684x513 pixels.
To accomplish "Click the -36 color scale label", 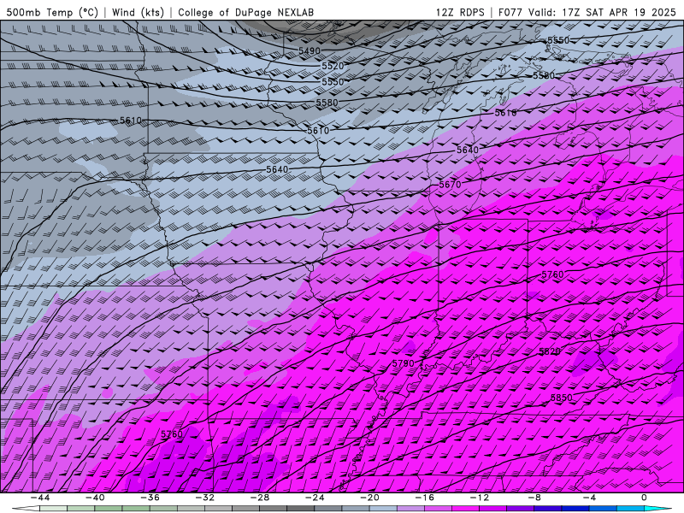I will 150,498.
